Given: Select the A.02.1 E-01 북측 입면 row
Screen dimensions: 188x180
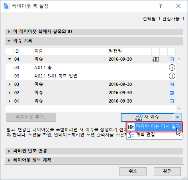Looking at the screenshot, I should pyautogui.click(x=90, y=76).
